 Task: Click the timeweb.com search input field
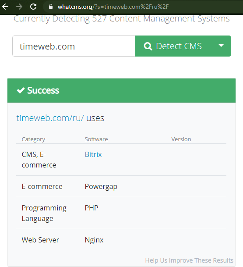tap(74, 46)
